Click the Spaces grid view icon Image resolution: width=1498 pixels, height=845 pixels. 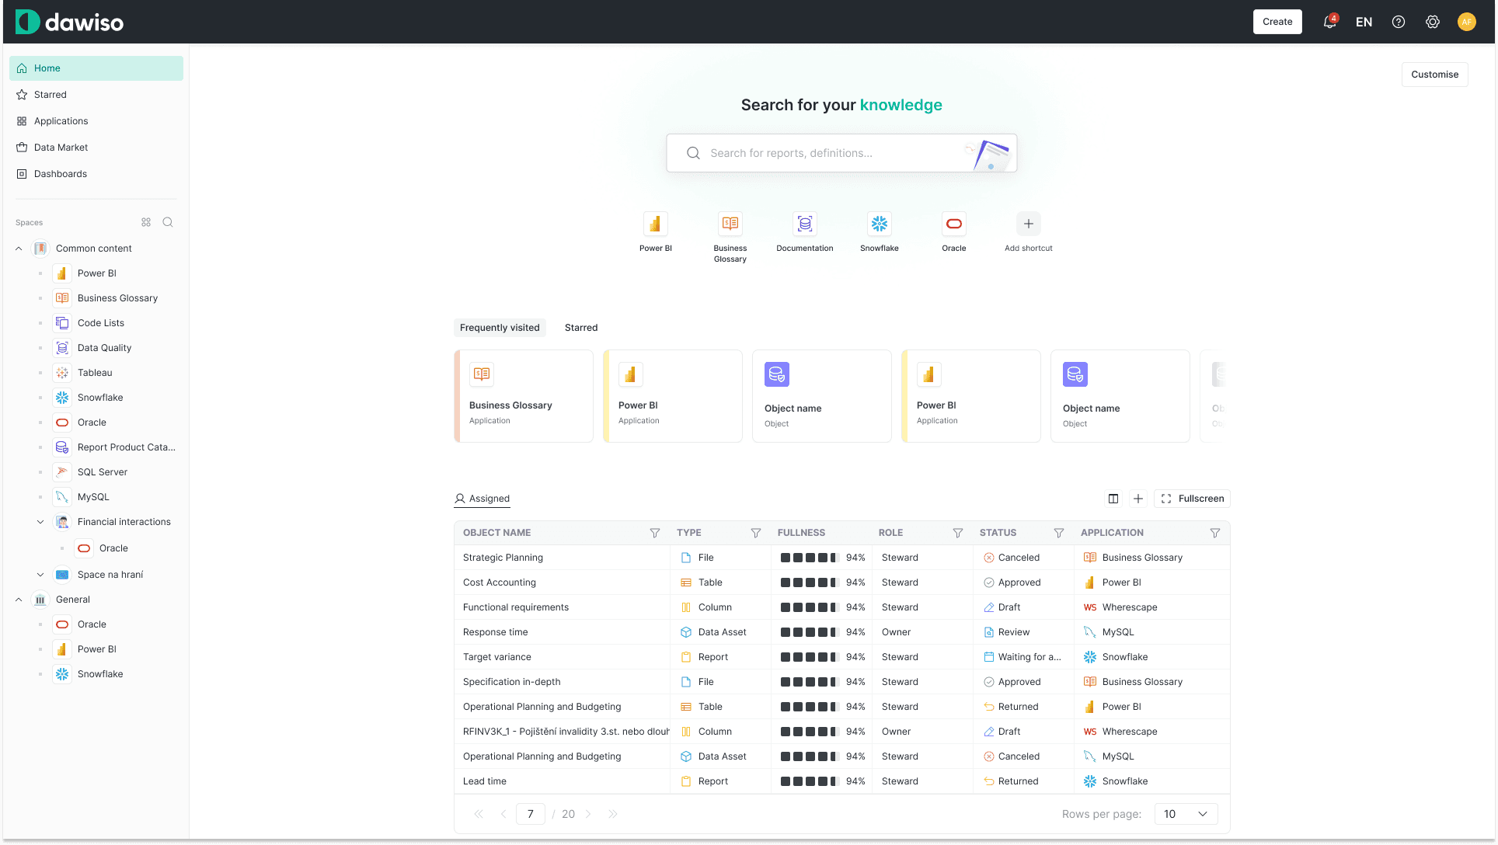pyautogui.click(x=146, y=222)
